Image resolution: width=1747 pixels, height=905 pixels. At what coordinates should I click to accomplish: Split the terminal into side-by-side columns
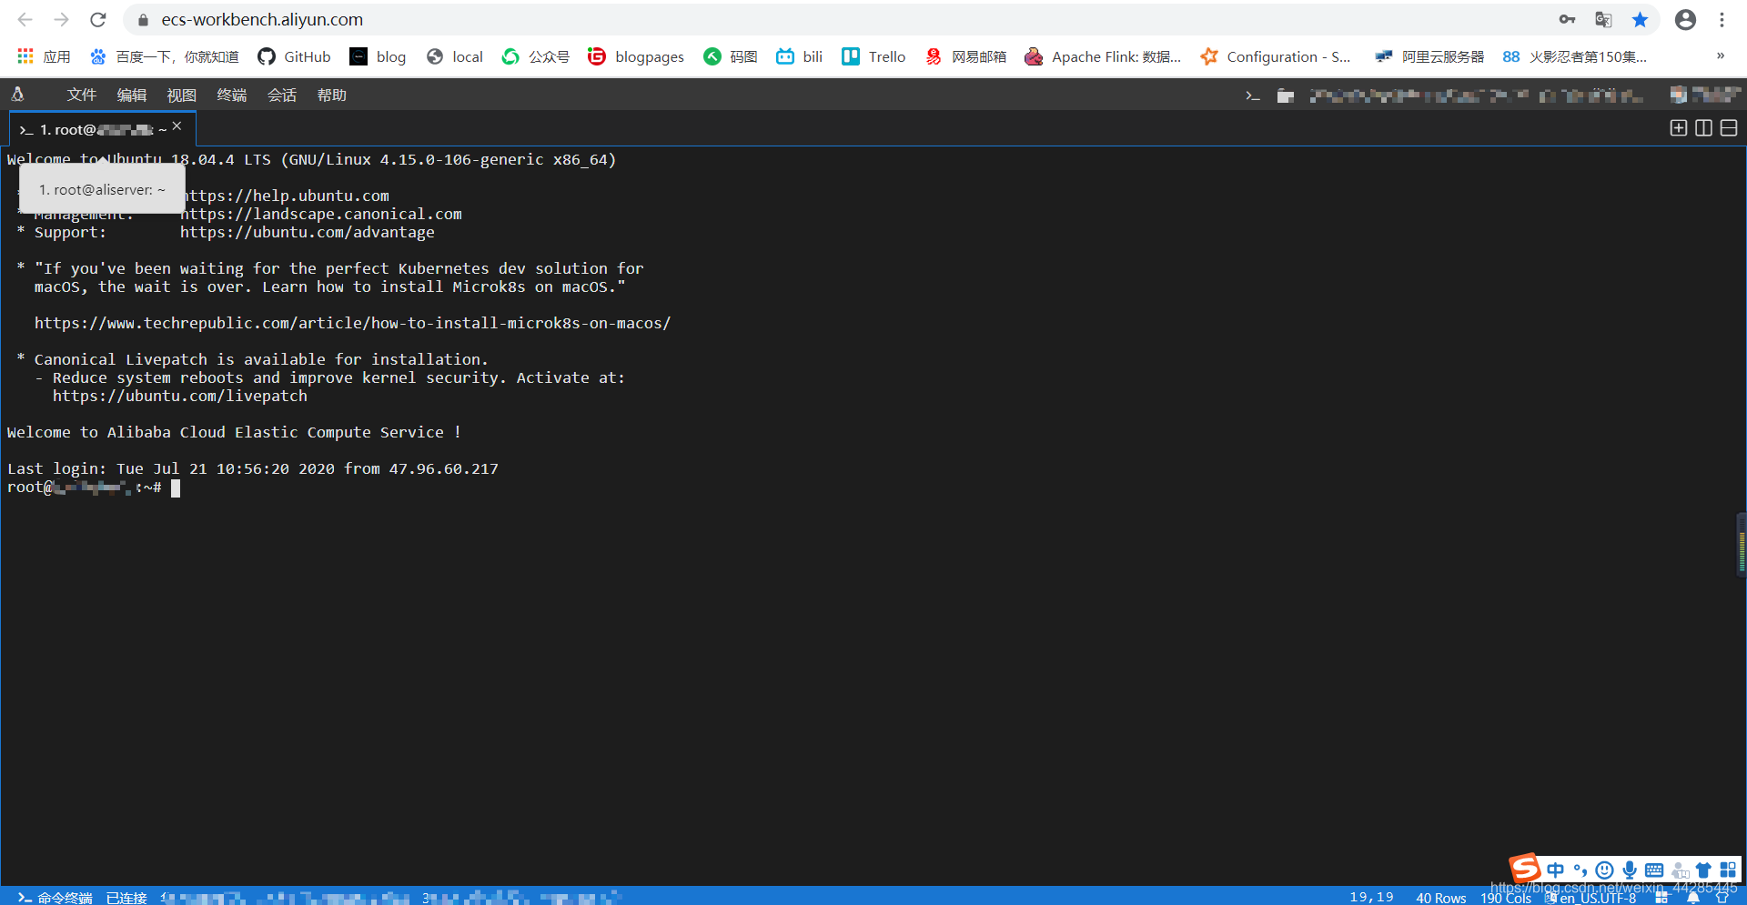click(x=1704, y=128)
